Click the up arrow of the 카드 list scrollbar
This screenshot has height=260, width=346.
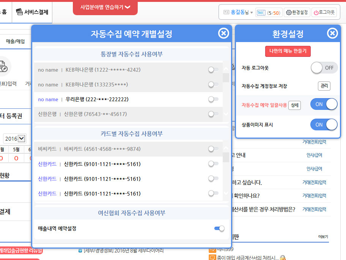coord(226,148)
